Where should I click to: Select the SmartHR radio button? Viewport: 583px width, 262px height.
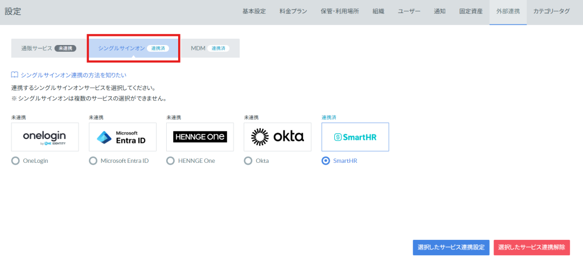pyautogui.click(x=326, y=161)
